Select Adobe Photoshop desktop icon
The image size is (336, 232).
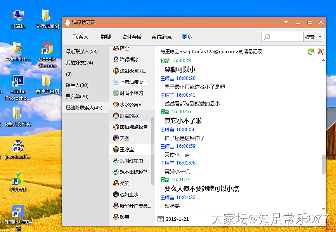(x=18, y=87)
